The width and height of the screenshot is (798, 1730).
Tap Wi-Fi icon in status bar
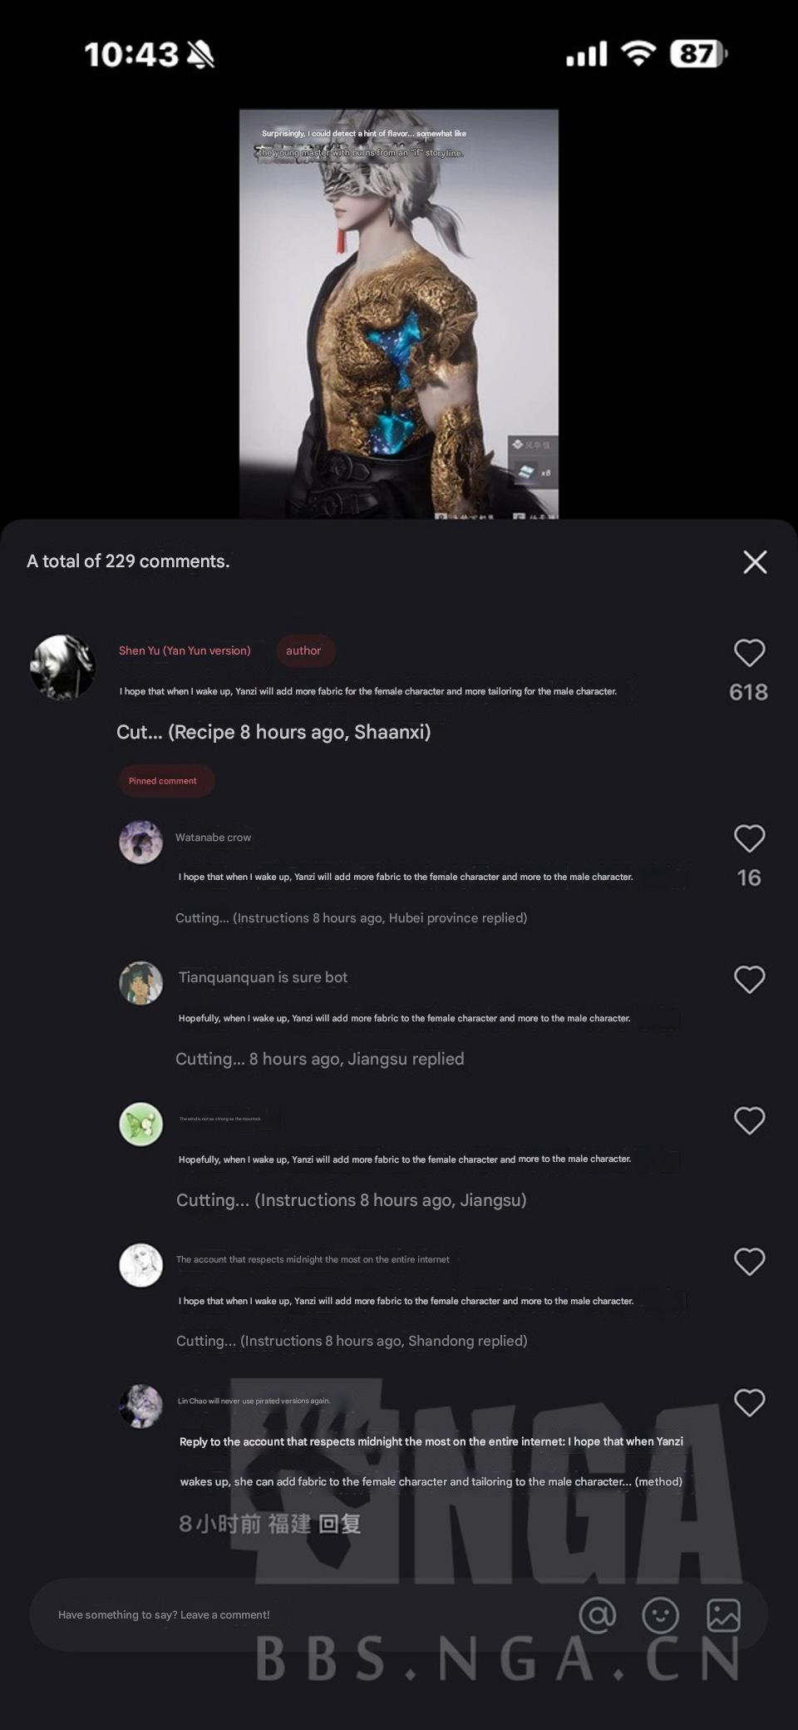[638, 54]
